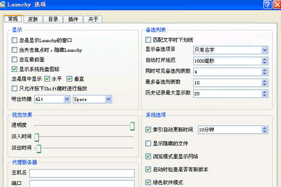The width and height of the screenshot is (281, 187).
Task: Toggle 绿色软件模式 checkbox
Action: [x=148, y=182]
